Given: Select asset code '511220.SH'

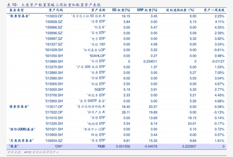Looking at the screenshot, I should point(54,124).
